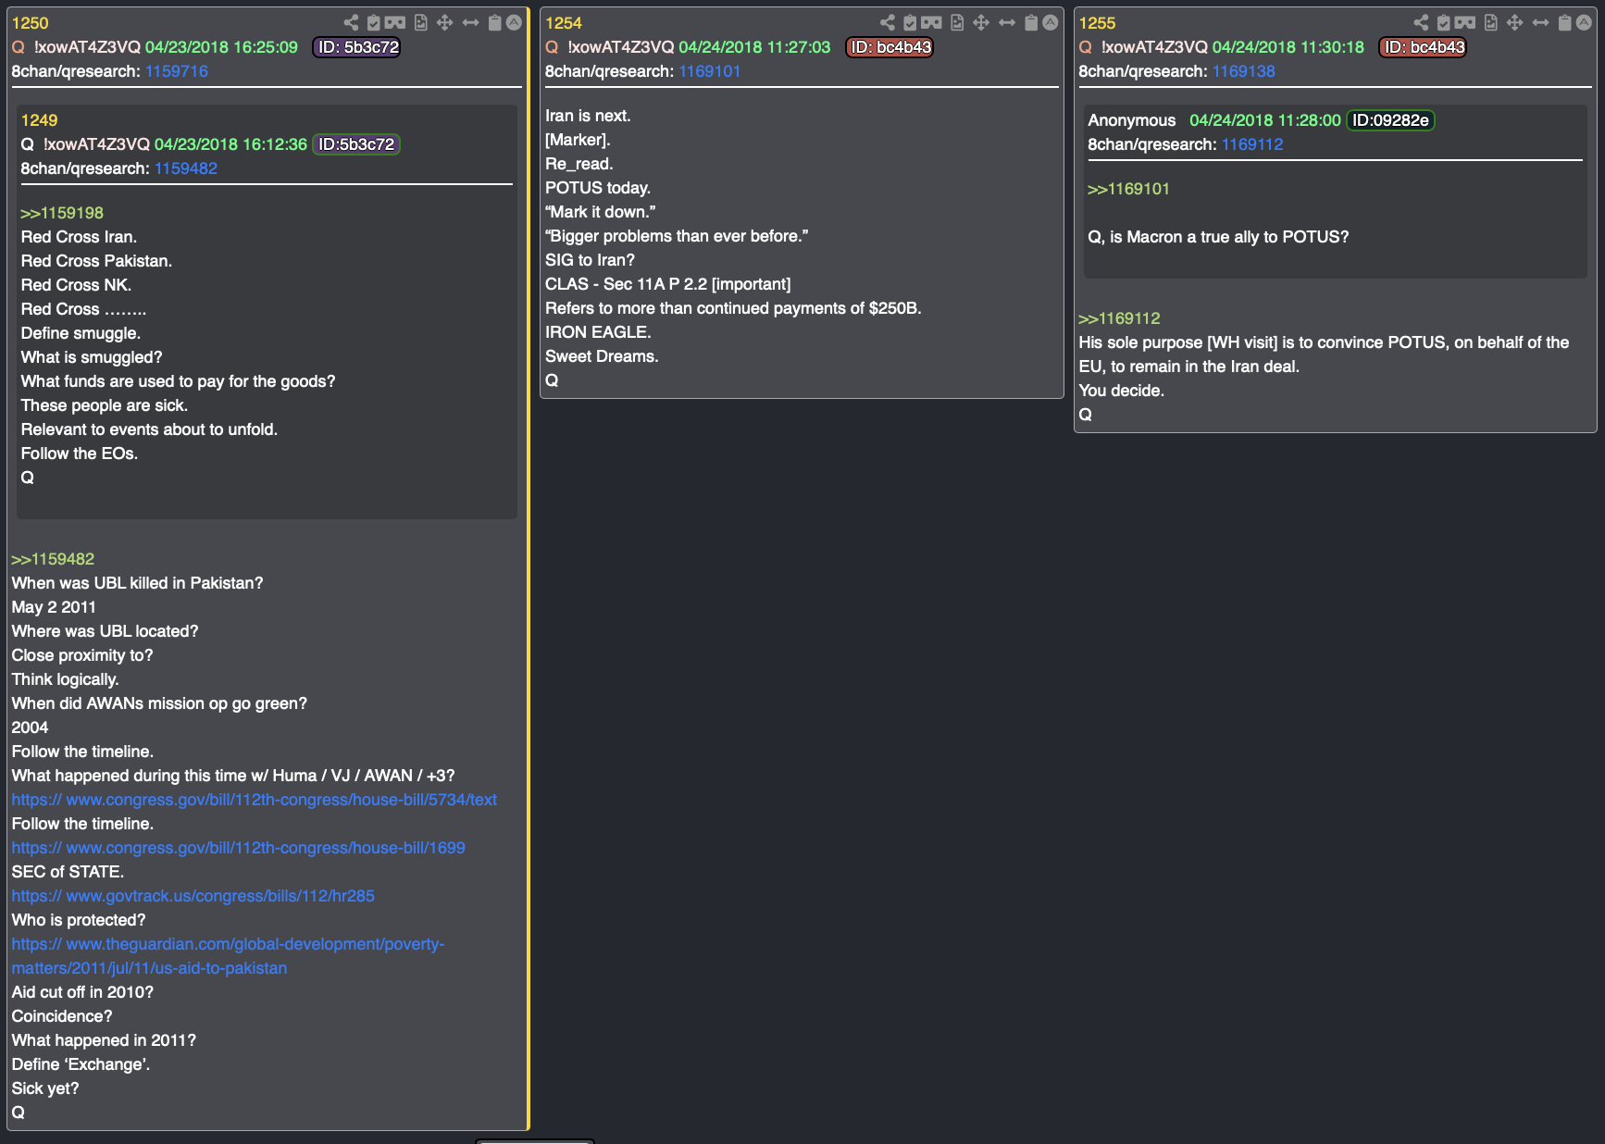
Task: Click orange Q symbol on post 1254
Action: pos(552,47)
